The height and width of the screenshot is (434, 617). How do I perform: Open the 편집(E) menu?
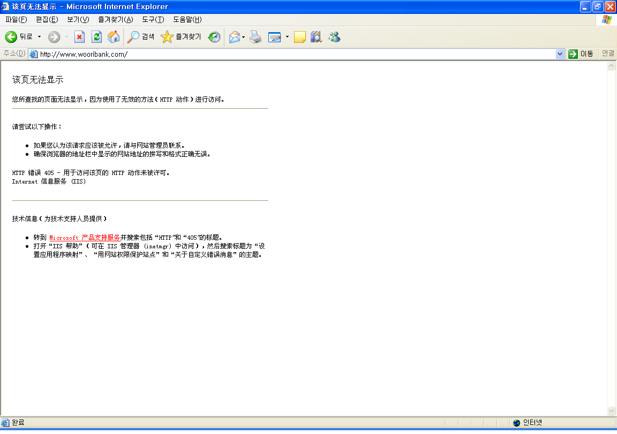(47, 19)
